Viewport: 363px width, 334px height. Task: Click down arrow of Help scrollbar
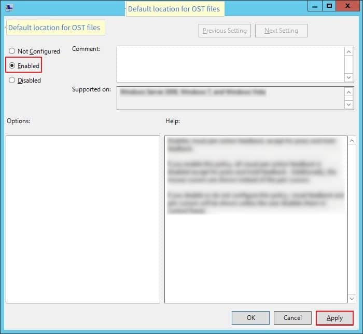pos(352,299)
